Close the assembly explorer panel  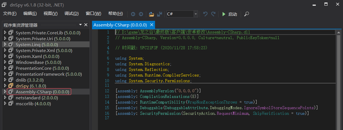pos(86,25)
